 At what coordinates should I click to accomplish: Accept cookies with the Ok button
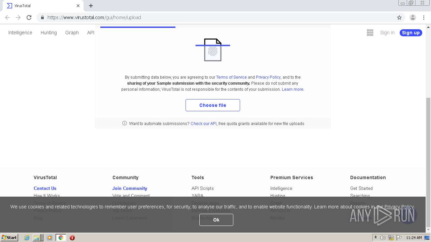point(216,220)
